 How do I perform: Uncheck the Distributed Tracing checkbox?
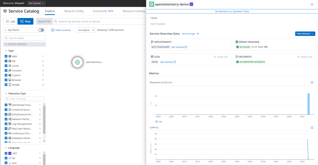(6, 105)
